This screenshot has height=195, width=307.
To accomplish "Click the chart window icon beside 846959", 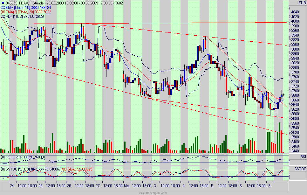I will (x=3, y=3).
